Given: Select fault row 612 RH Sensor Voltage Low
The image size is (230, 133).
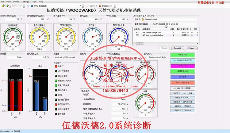Looking at the screenshot, I should (x=166, y=33).
